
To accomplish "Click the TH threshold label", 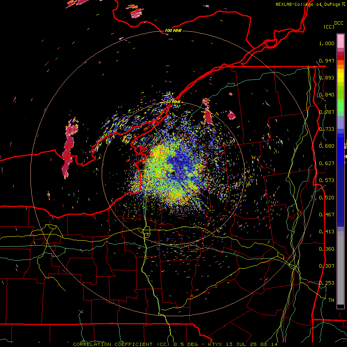I will tap(331, 300).
